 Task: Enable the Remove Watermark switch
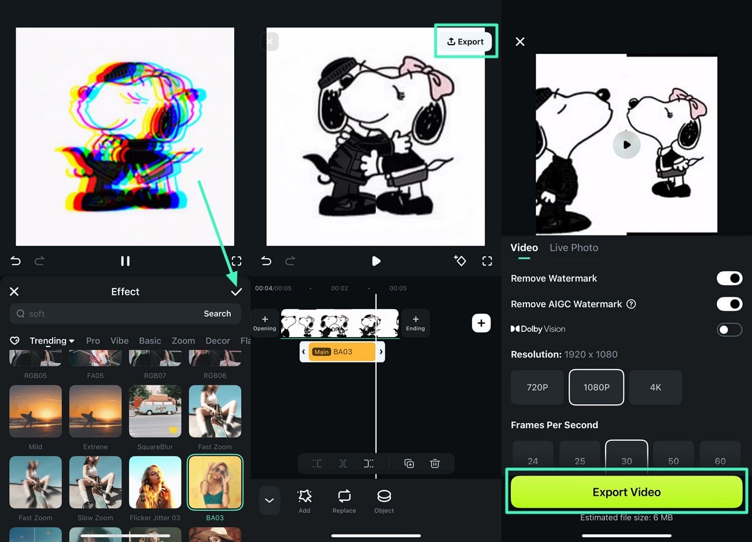pos(729,278)
